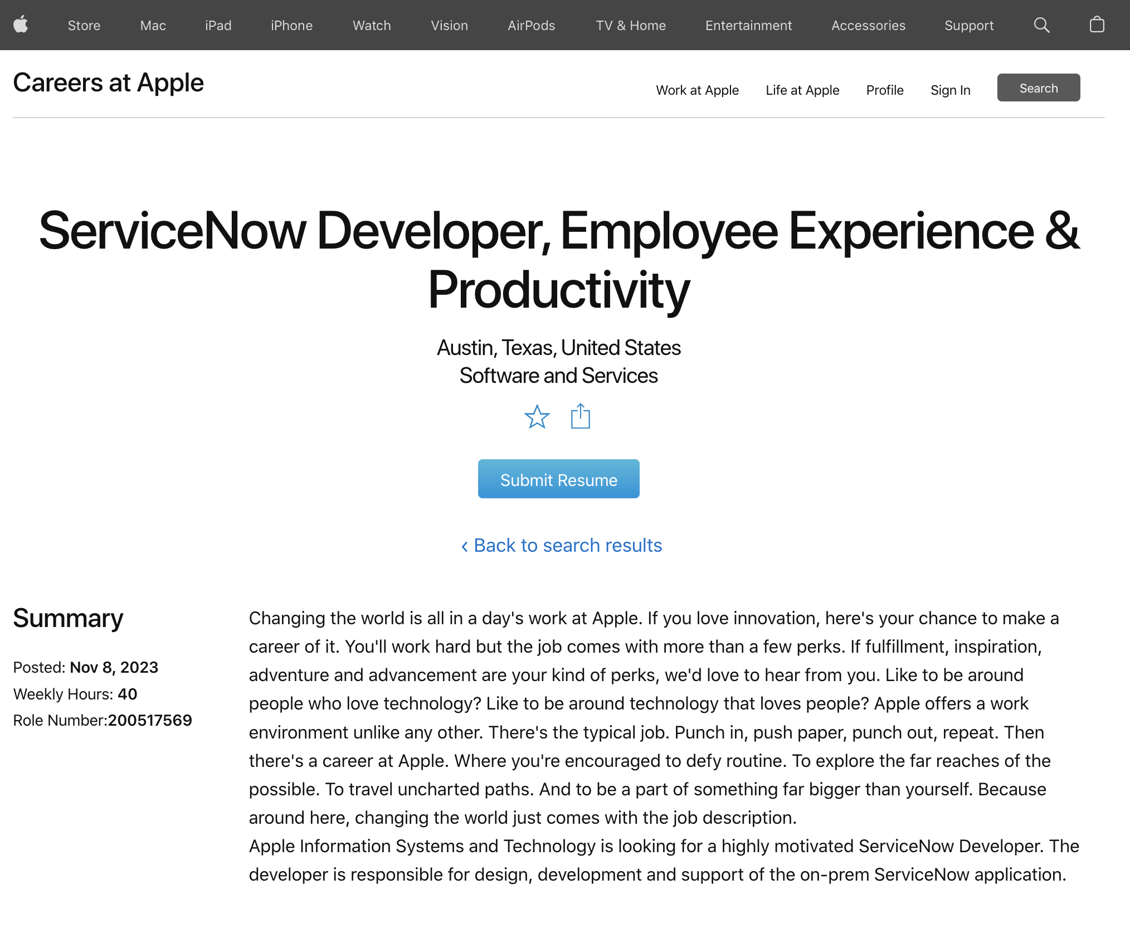This screenshot has width=1130, height=933.
Task: Open Life at Apple link
Action: pyautogui.click(x=802, y=90)
